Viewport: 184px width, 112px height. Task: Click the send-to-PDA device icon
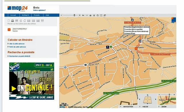click(x=24, y=21)
